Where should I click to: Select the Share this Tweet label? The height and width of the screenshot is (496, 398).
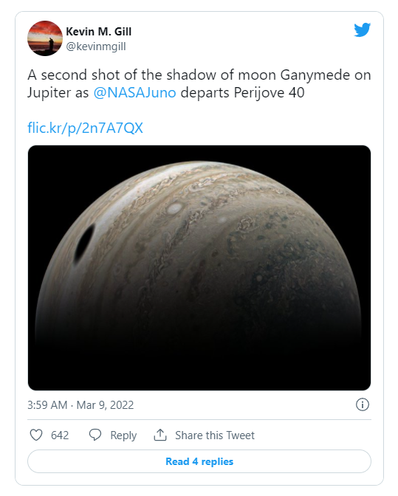pyautogui.click(x=215, y=435)
